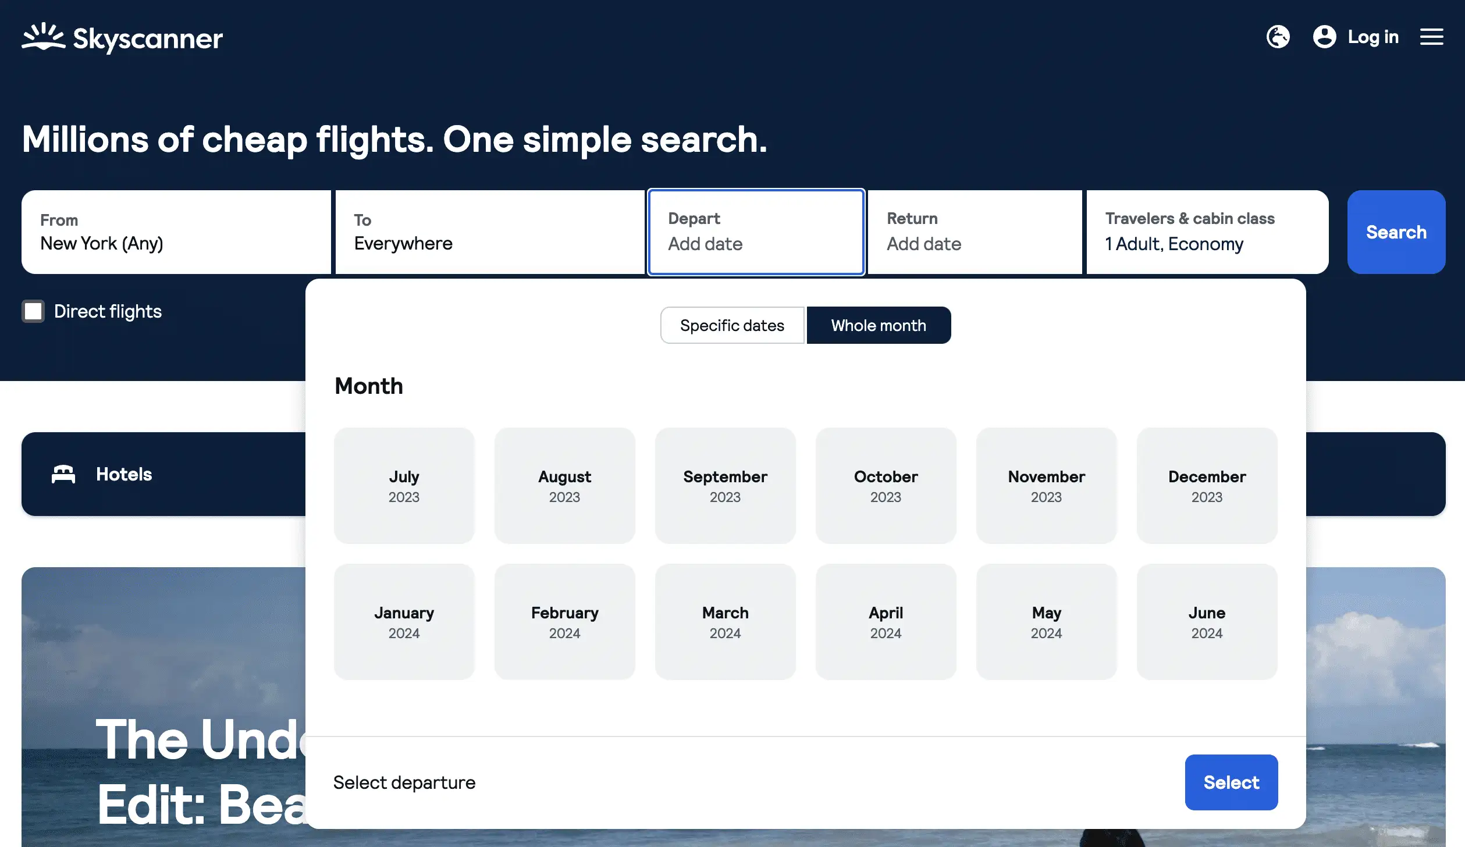Click the hamburger menu icon
The image size is (1465, 847).
click(x=1432, y=35)
